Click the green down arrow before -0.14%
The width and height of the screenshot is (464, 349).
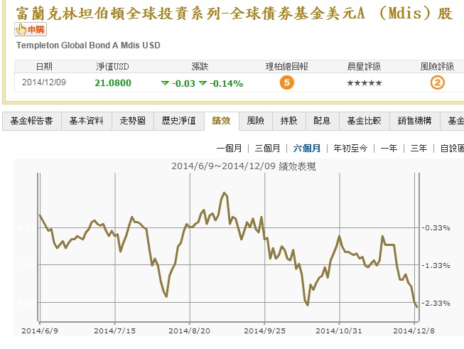coord(203,83)
